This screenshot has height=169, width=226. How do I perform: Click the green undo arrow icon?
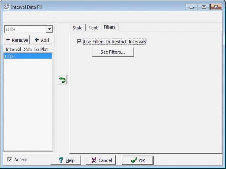pos(62,80)
